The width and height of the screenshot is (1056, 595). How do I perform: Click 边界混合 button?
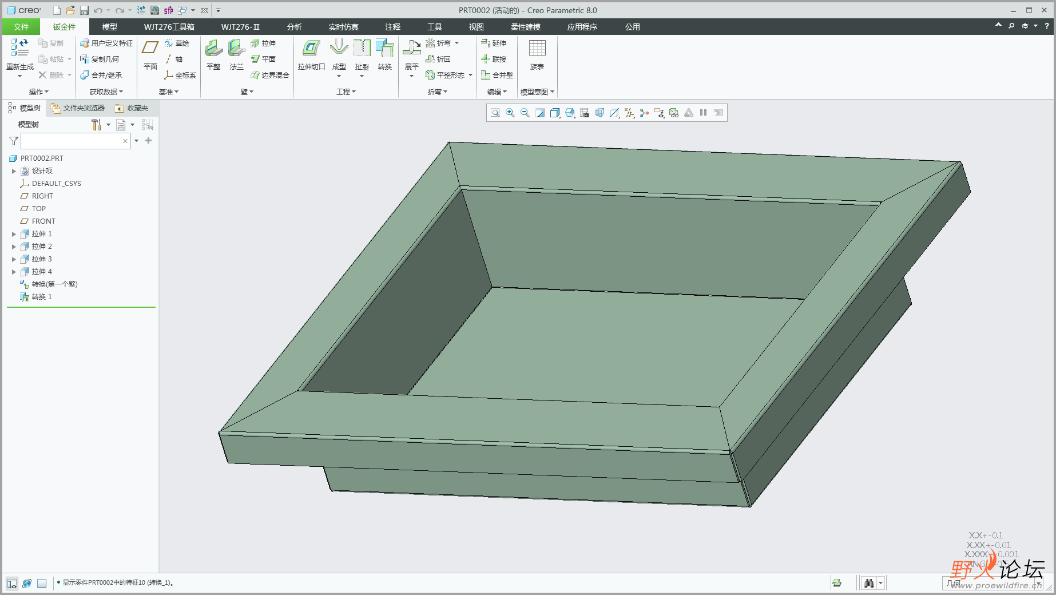(x=270, y=75)
